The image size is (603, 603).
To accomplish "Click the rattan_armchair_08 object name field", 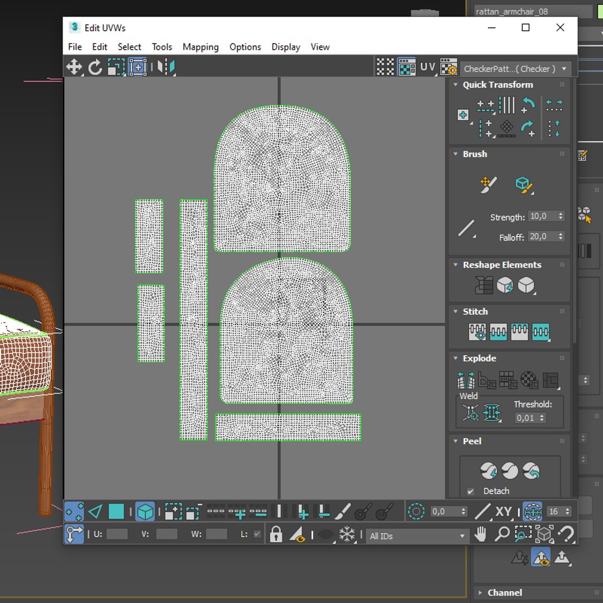I will pyautogui.click(x=533, y=12).
